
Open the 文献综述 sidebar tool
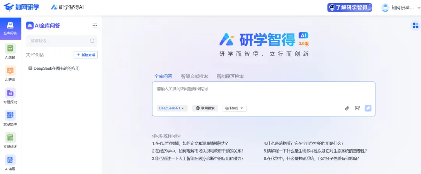pos(10,141)
